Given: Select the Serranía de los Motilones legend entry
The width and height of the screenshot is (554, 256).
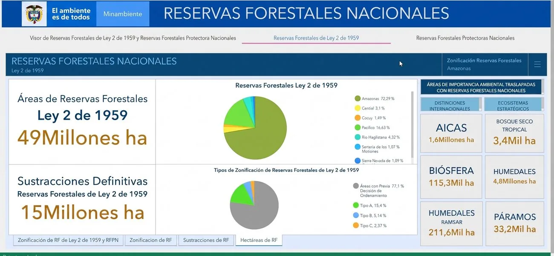Looking at the screenshot, I should [377, 149].
